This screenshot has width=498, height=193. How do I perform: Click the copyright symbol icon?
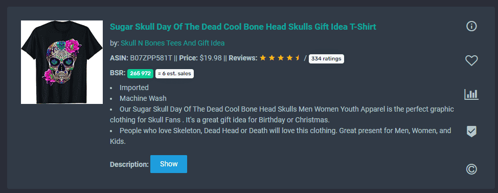point(471,169)
